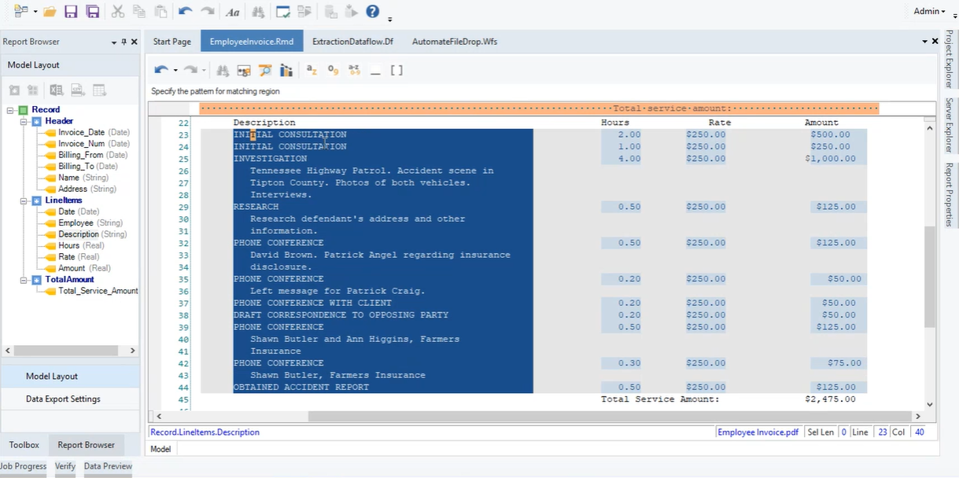Pin the Report Browser panel
959x478 pixels.
(124, 42)
